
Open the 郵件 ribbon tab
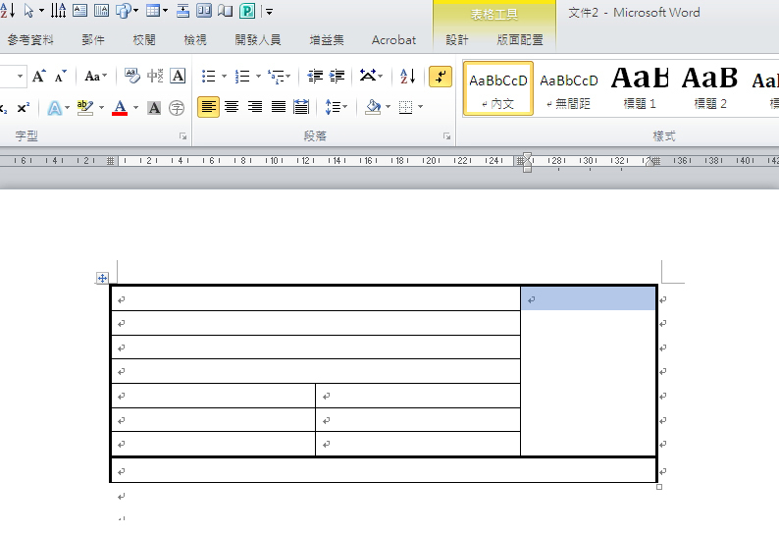[x=93, y=40]
